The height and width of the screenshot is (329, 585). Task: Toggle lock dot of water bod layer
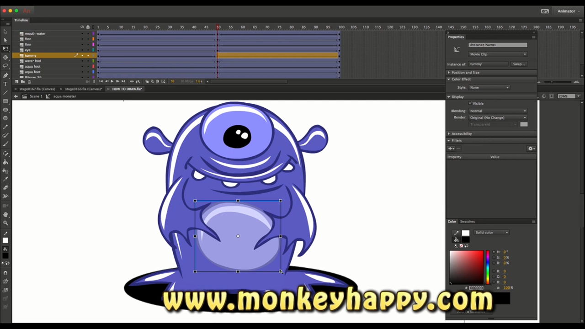[88, 61]
